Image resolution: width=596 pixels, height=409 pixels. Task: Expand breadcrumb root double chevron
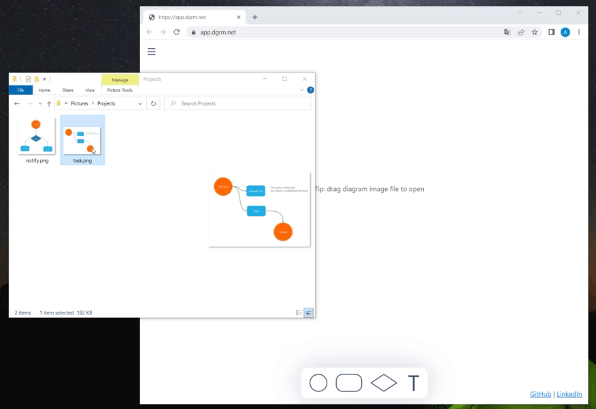pyautogui.click(x=66, y=103)
